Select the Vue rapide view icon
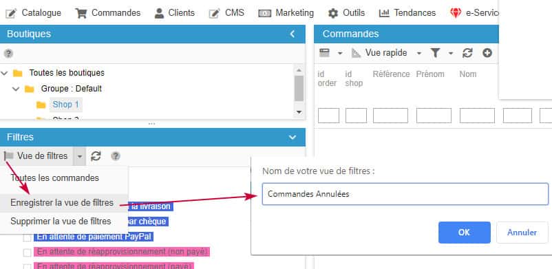The width and height of the screenshot is (552, 269). pos(357,53)
